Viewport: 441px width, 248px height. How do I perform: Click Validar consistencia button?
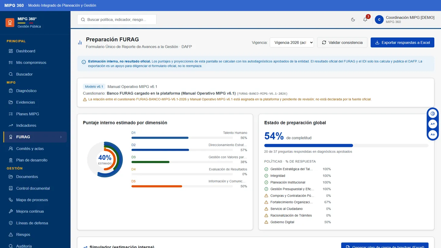click(x=342, y=43)
